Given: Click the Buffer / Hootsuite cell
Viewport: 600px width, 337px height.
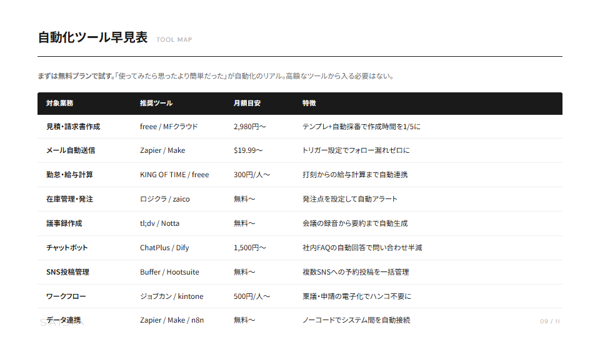Looking at the screenshot, I should click(x=169, y=272).
